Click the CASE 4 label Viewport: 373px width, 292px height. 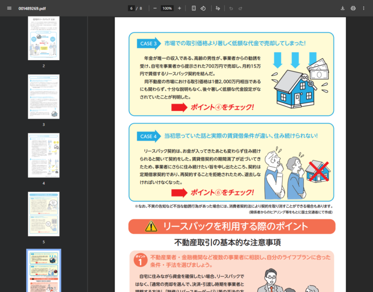coord(149,136)
